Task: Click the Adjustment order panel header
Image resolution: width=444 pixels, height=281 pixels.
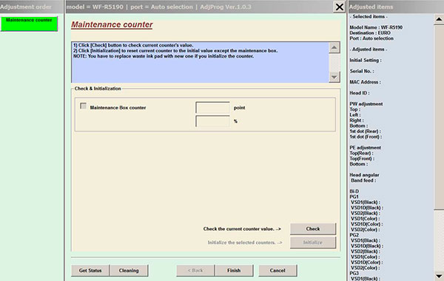Action: (31, 7)
